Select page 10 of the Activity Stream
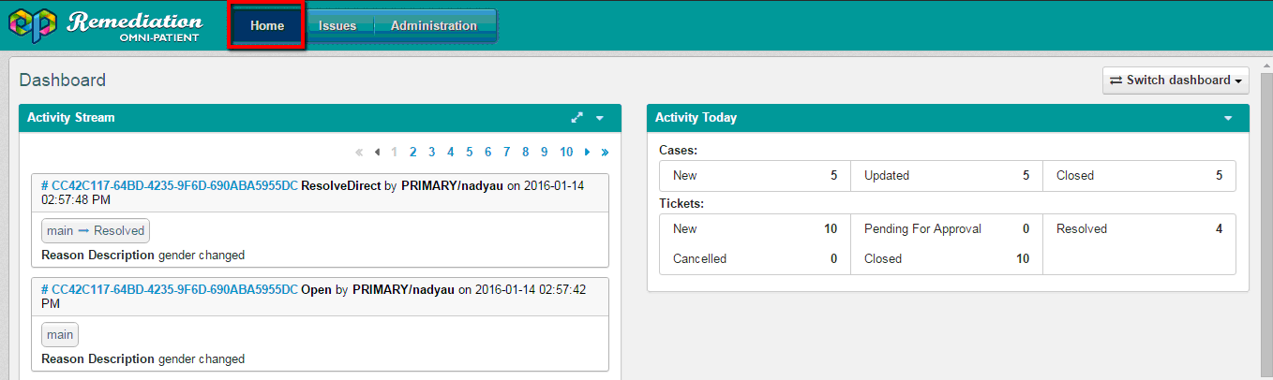Viewport: 1273px width, 380px height. (x=566, y=152)
